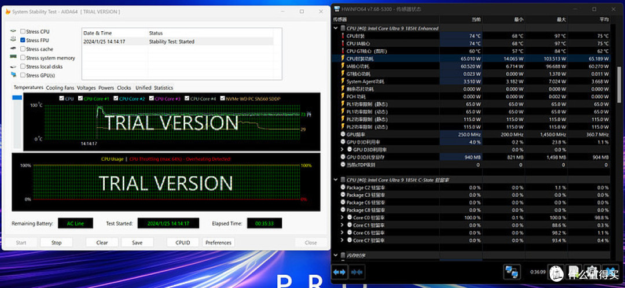Enable Stress local disks checkbox
Image resolution: width=625 pixels, height=288 pixels.
tap(23, 67)
